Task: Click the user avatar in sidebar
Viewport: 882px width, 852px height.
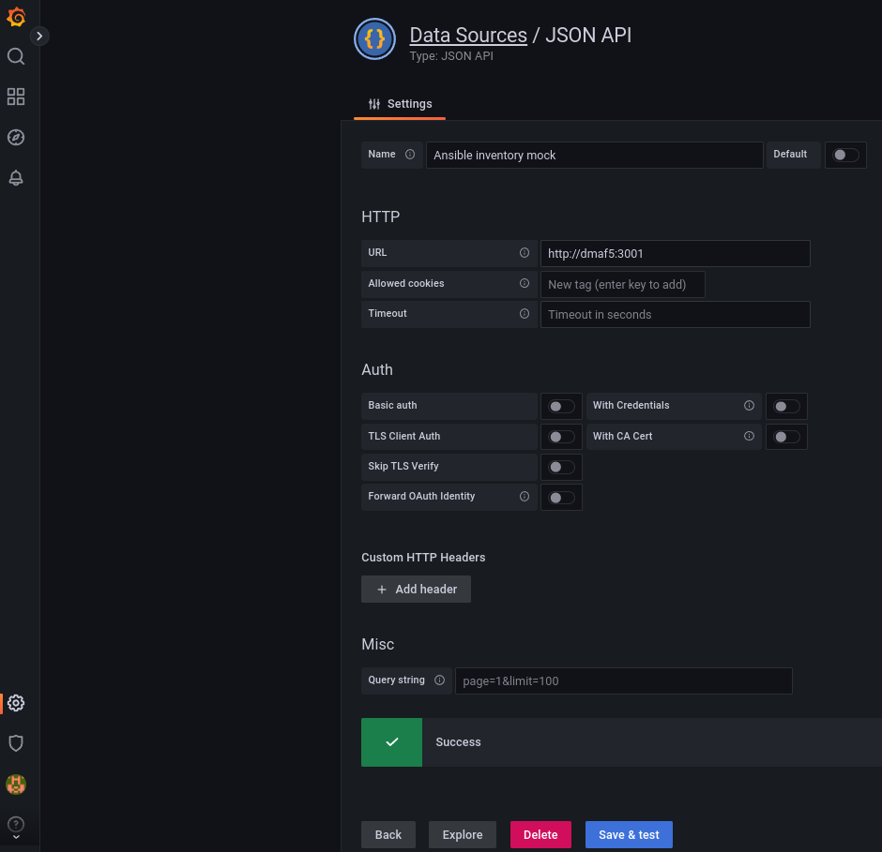Action: (16, 784)
